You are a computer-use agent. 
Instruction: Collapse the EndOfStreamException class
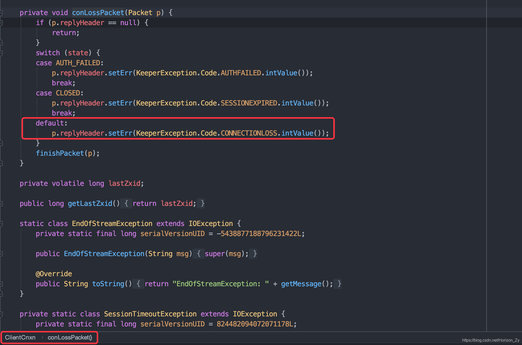coord(1,224)
